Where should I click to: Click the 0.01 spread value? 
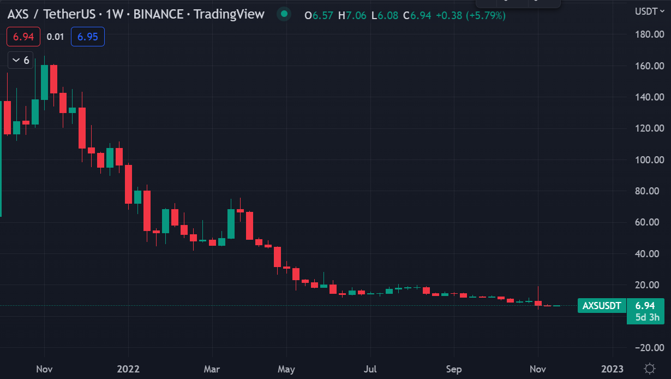click(x=55, y=37)
